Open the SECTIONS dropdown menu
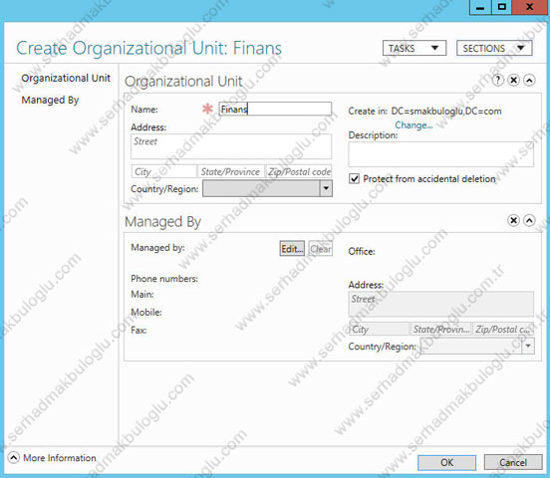Screen dimensions: 550x478 click(494, 48)
